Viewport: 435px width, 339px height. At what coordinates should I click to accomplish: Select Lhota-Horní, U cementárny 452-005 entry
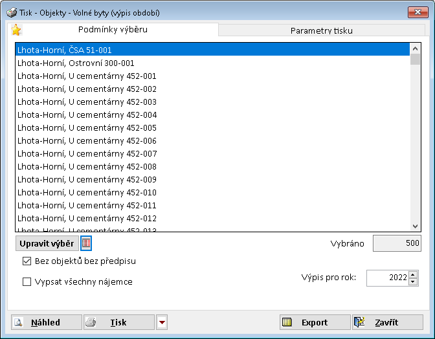tap(87, 127)
